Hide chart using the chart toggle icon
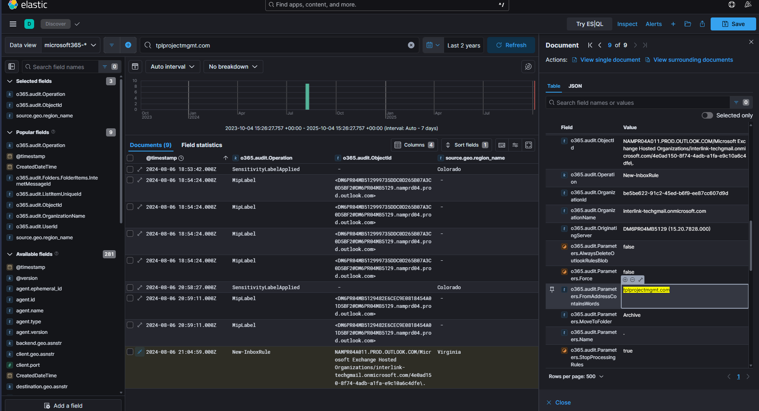 pyautogui.click(x=135, y=67)
